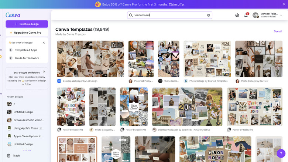Open the settings gear icon
The width and height of the screenshot is (288, 162).
237,15
